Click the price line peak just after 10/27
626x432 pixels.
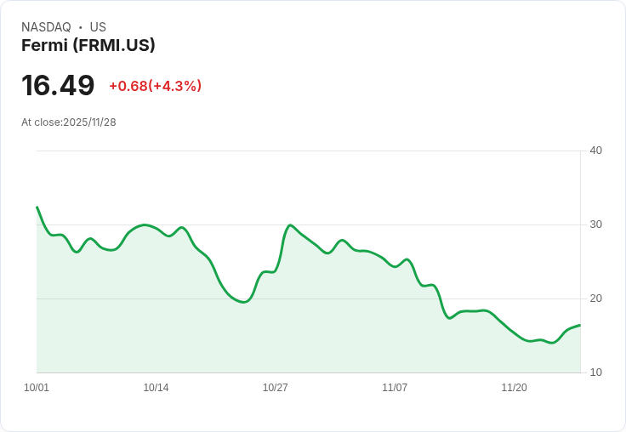tap(291, 225)
